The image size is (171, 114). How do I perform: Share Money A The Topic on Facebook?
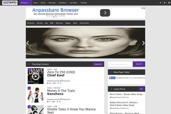pos(58,101)
